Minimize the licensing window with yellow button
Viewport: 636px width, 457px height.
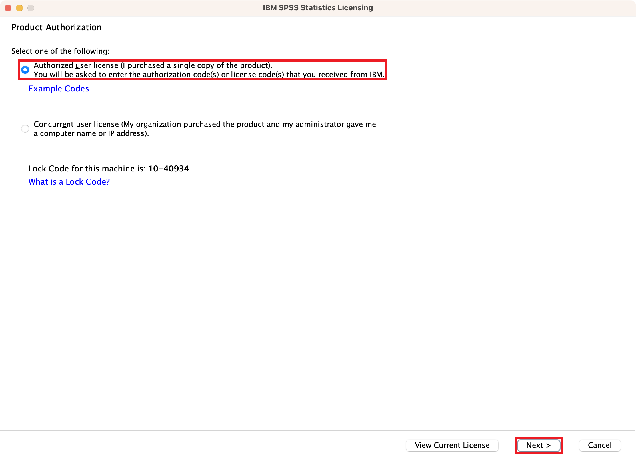coord(19,8)
